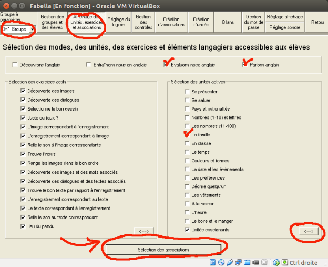Uncheck L'enregistrement correspondant à l'image
Screen dimensions: 328x267
pos(23,136)
